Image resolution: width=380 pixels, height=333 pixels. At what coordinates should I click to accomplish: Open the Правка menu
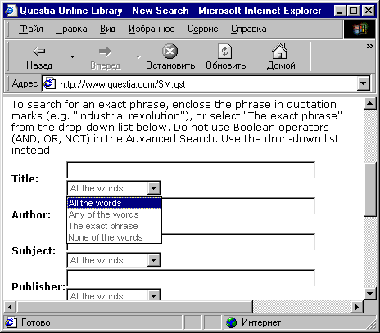point(71,29)
